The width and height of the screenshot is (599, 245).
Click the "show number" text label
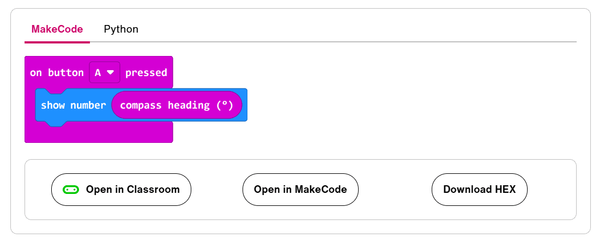(x=73, y=105)
